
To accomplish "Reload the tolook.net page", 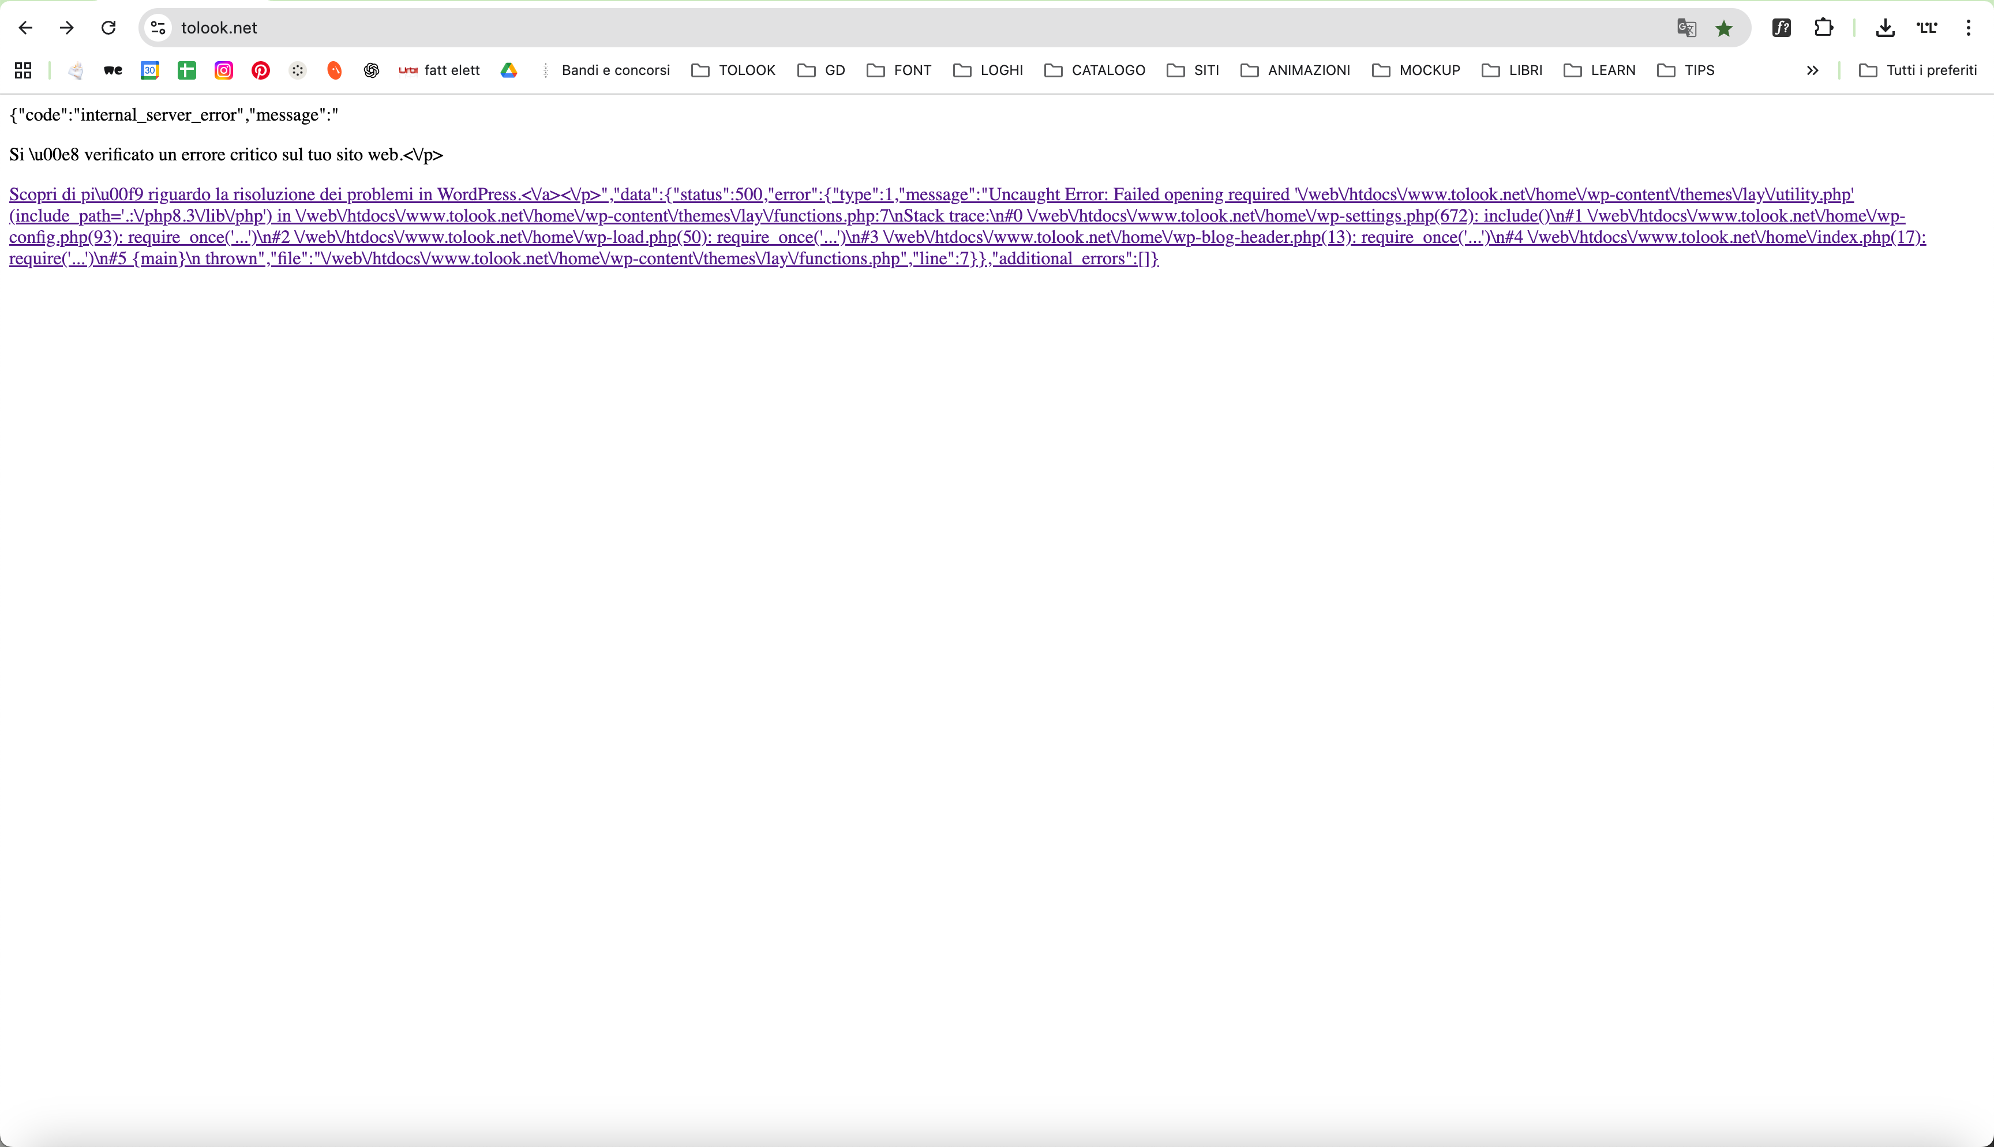I will (108, 28).
